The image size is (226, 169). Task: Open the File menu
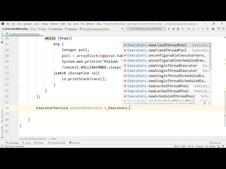point(8,24)
